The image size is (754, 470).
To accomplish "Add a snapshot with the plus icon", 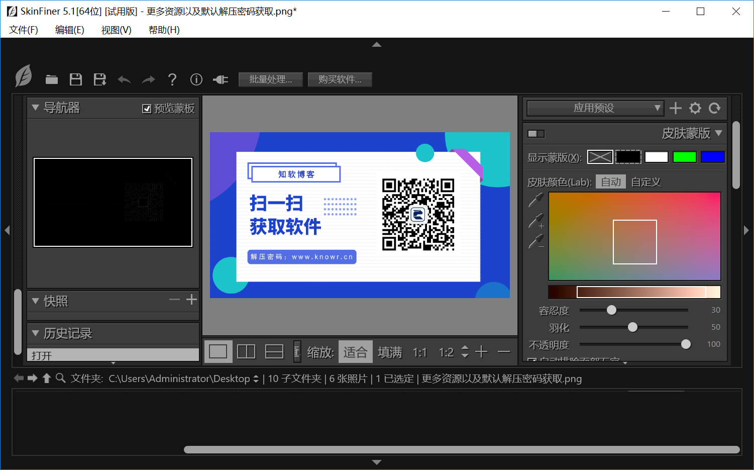I will point(191,300).
